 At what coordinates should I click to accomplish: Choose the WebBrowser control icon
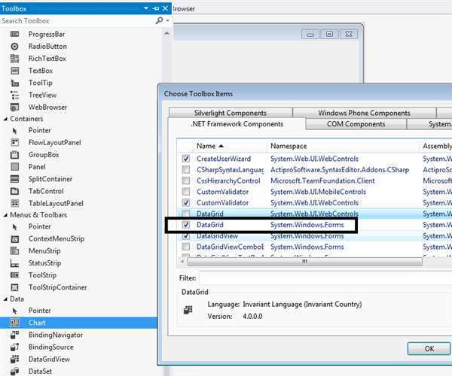[x=14, y=107]
